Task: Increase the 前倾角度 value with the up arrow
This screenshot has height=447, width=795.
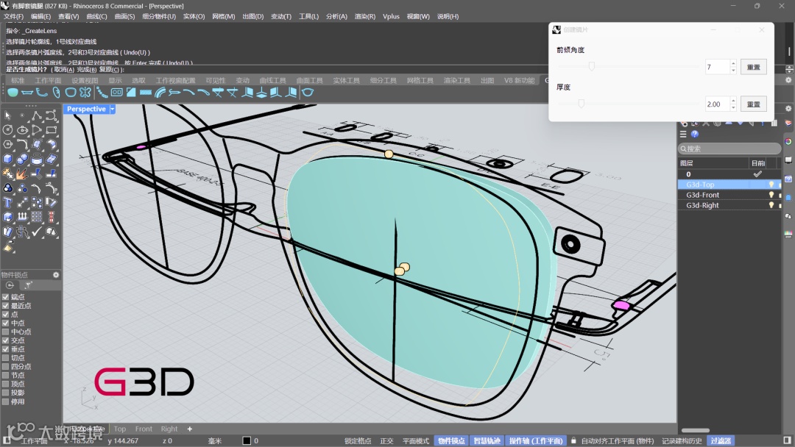Action: point(732,63)
